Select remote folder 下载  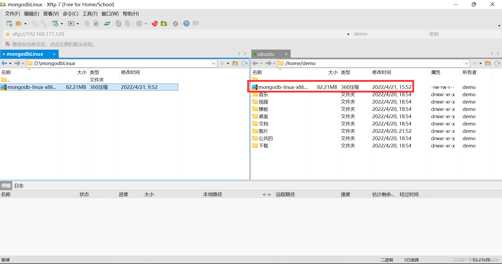click(x=261, y=146)
